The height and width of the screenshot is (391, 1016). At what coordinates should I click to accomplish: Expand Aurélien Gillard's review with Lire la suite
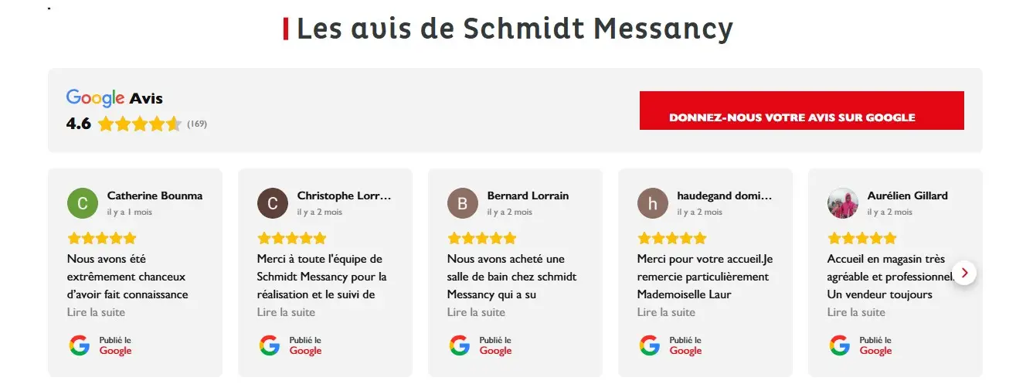[x=856, y=312]
